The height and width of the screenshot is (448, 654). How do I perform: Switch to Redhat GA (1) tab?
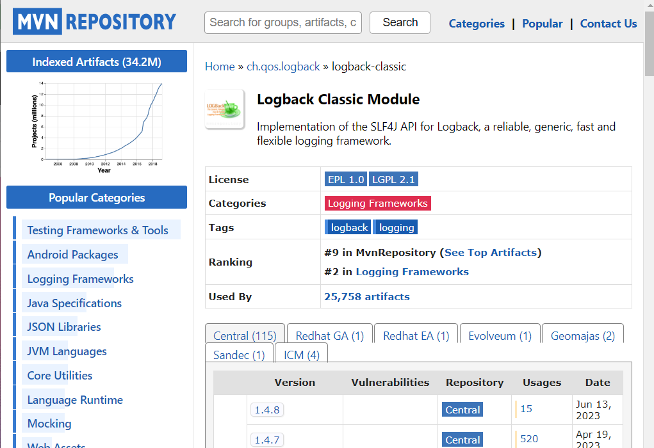(x=329, y=335)
